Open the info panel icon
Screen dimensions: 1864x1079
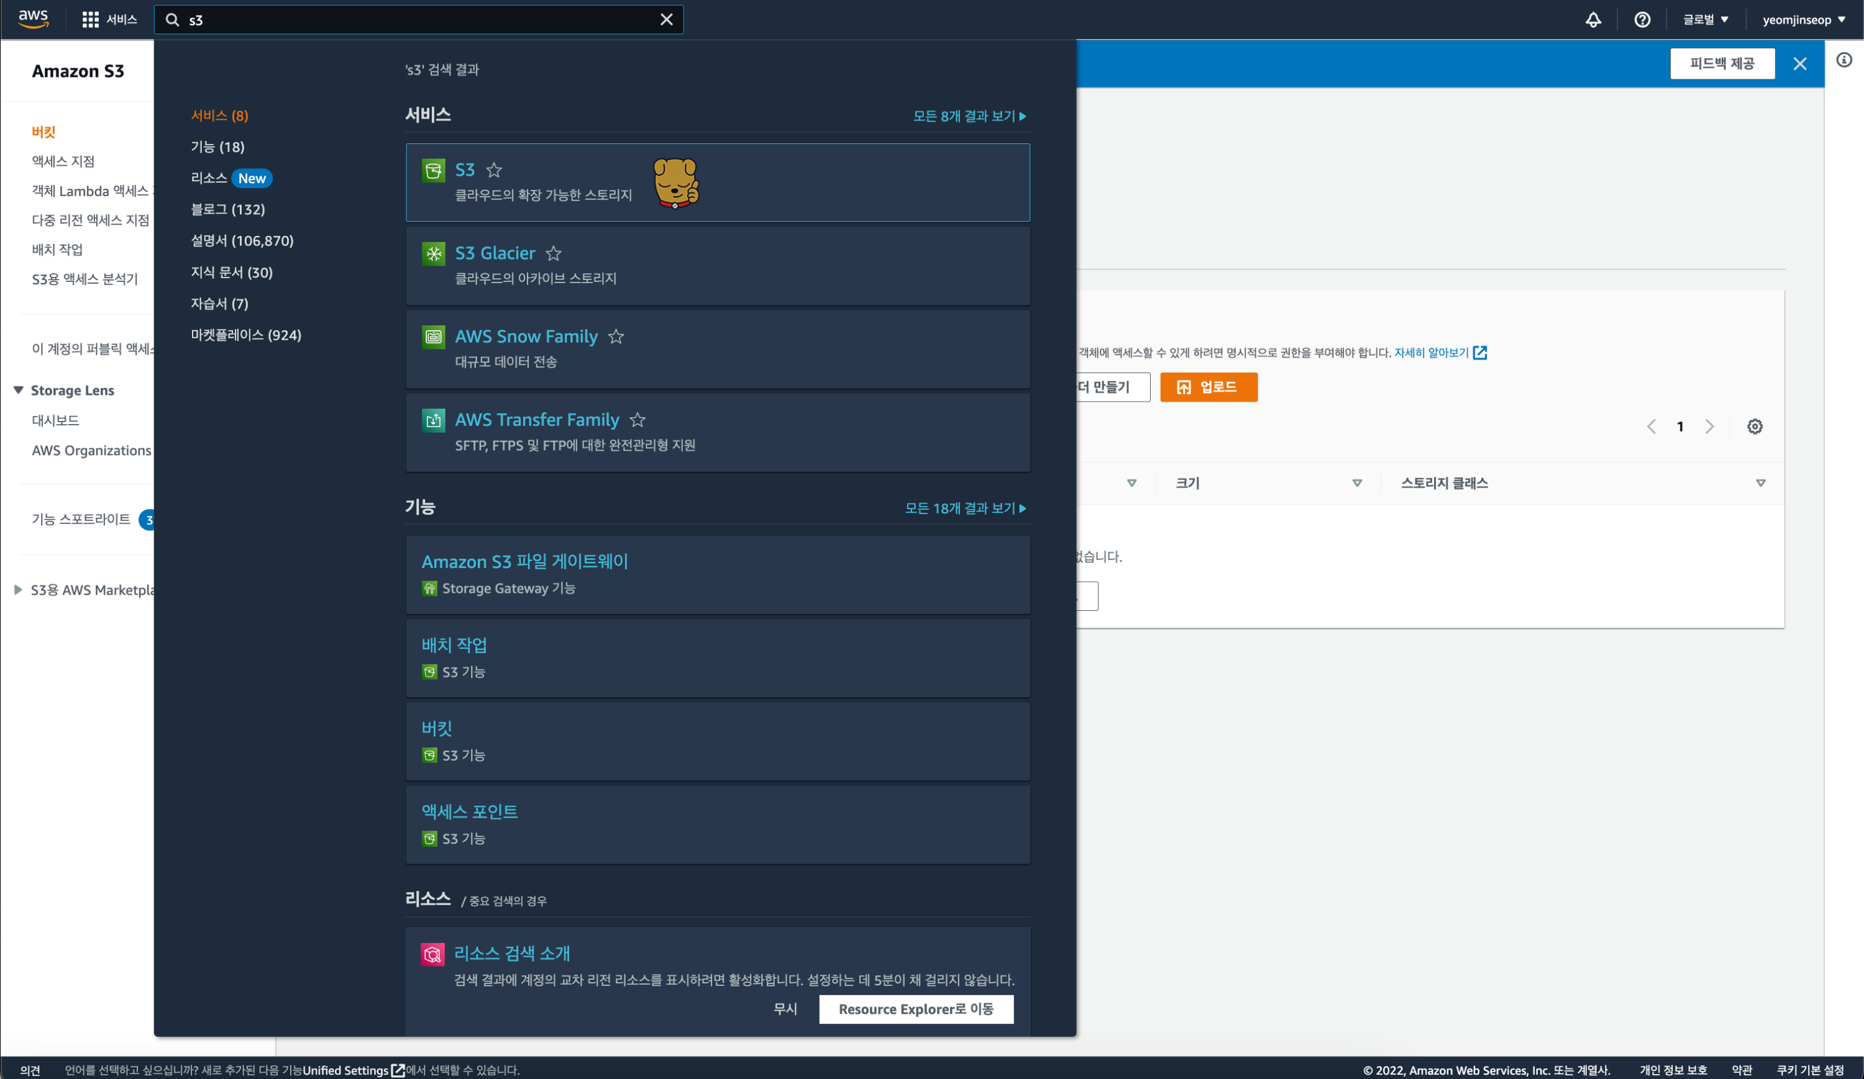point(1843,60)
